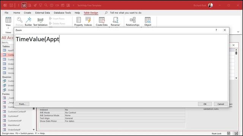Switch to the Create tab
Viewport: 243px width, 136px height.
pos(27,13)
